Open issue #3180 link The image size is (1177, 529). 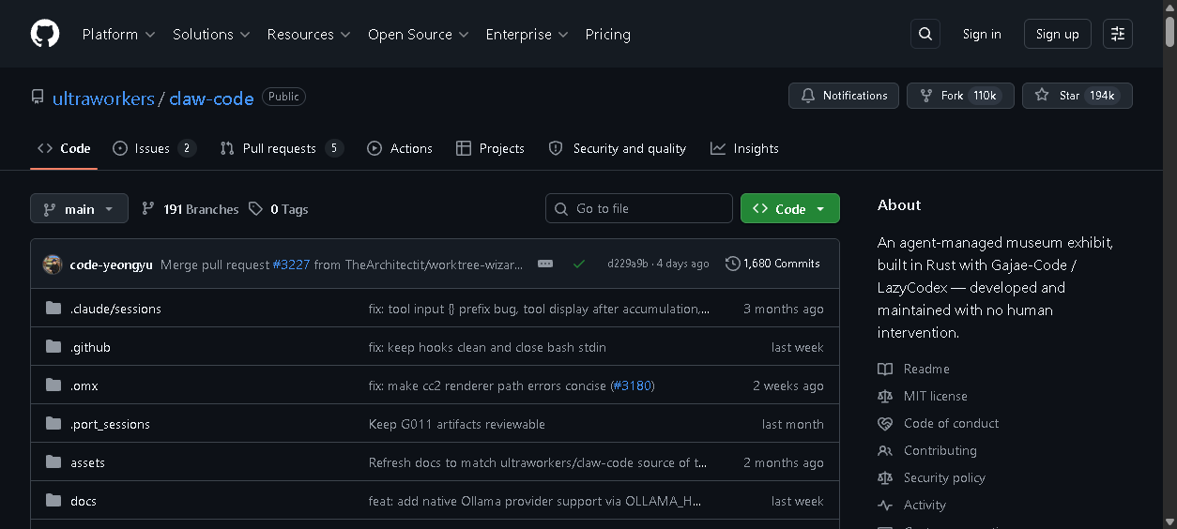point(633,385)
